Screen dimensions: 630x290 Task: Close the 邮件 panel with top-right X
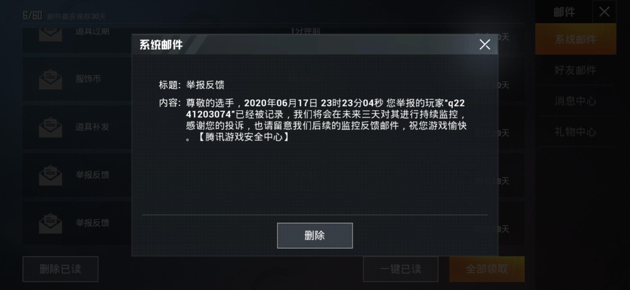pos(604,12)
